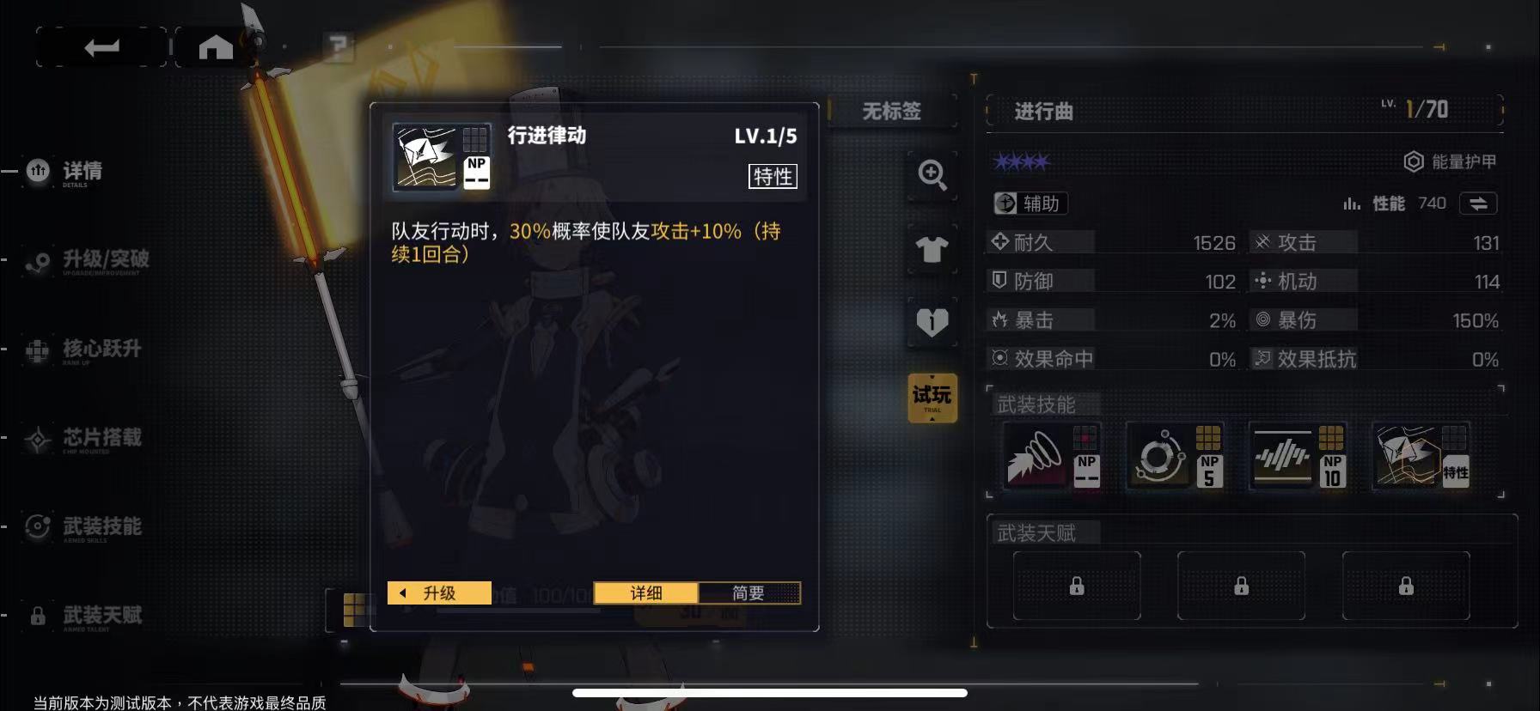Select the NP 5 armed skill icon
Image resolution: width=1540 pixels, height=711 pixels.
coord(1175,456)
